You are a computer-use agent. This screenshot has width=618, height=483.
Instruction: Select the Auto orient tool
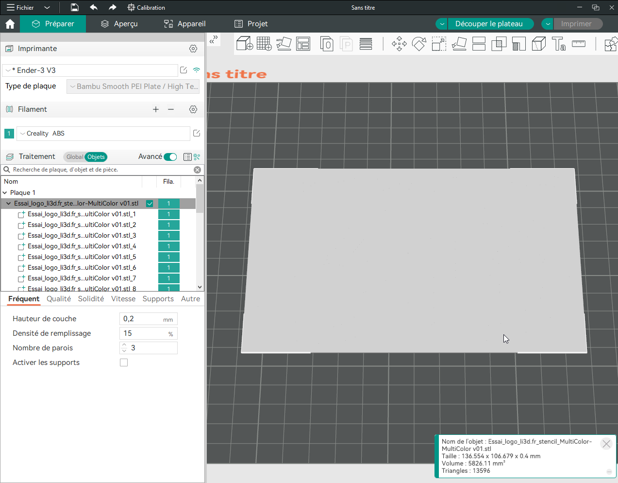point(284,44)
